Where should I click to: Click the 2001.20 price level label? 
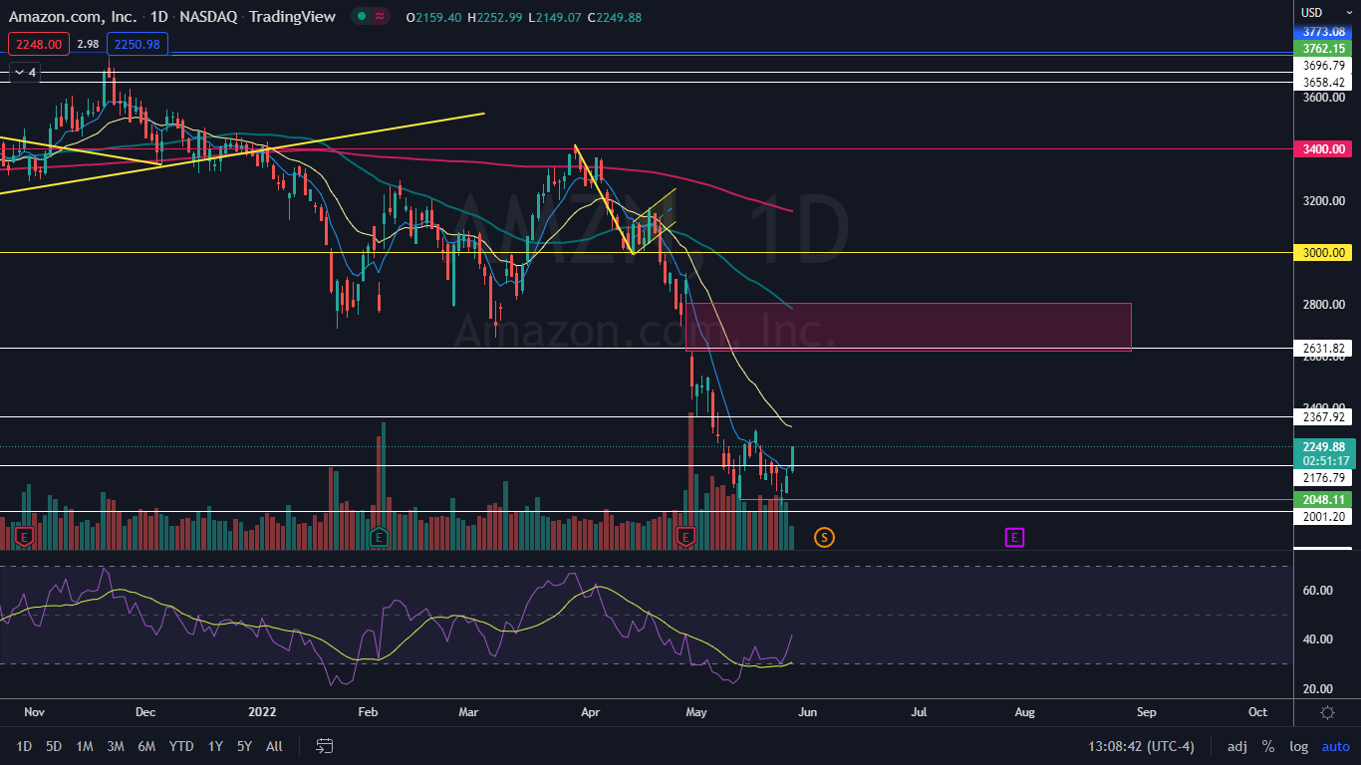(x=1323, y=516)
